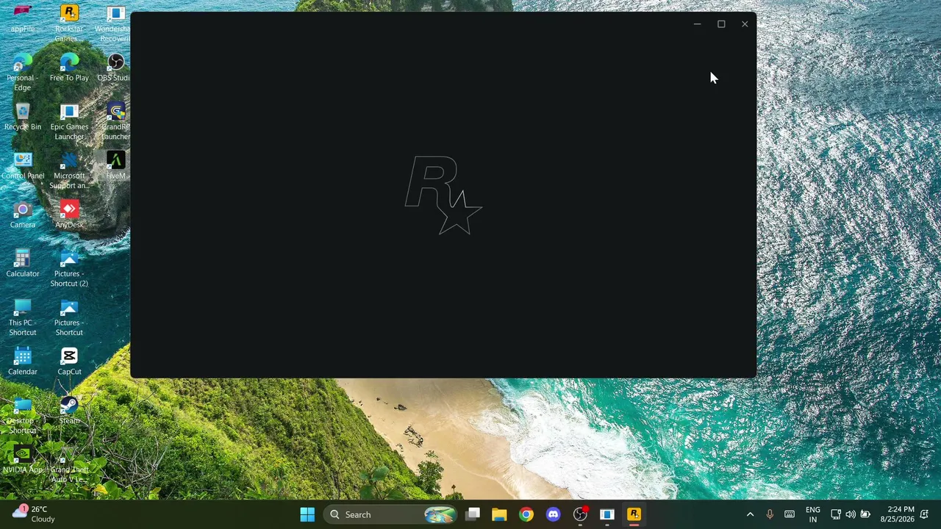Open the notification center bell icon

924,514
